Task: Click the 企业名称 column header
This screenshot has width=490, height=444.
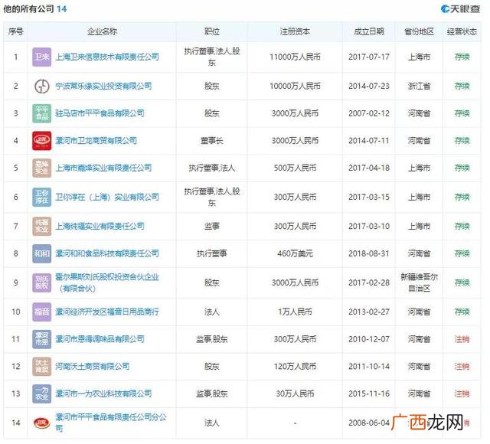Action: pos(102,31)
